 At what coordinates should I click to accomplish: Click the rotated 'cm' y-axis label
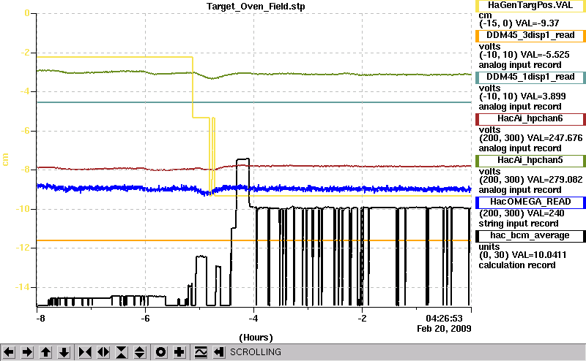5,159
